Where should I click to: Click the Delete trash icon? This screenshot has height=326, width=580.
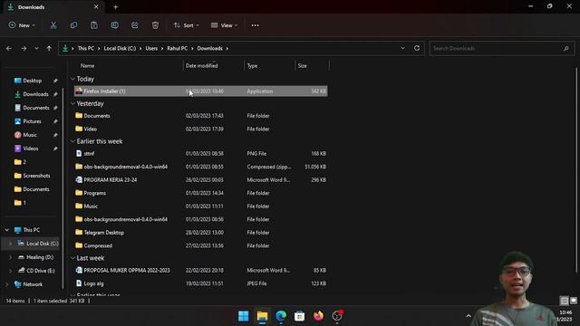(155, 25)
